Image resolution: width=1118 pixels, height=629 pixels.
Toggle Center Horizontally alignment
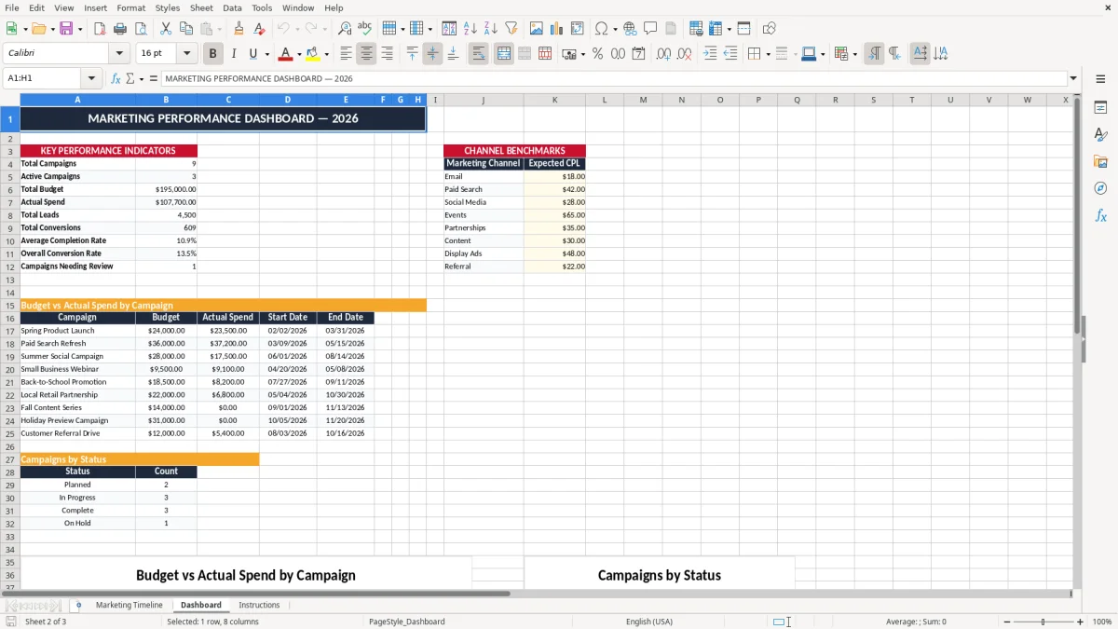366,54
